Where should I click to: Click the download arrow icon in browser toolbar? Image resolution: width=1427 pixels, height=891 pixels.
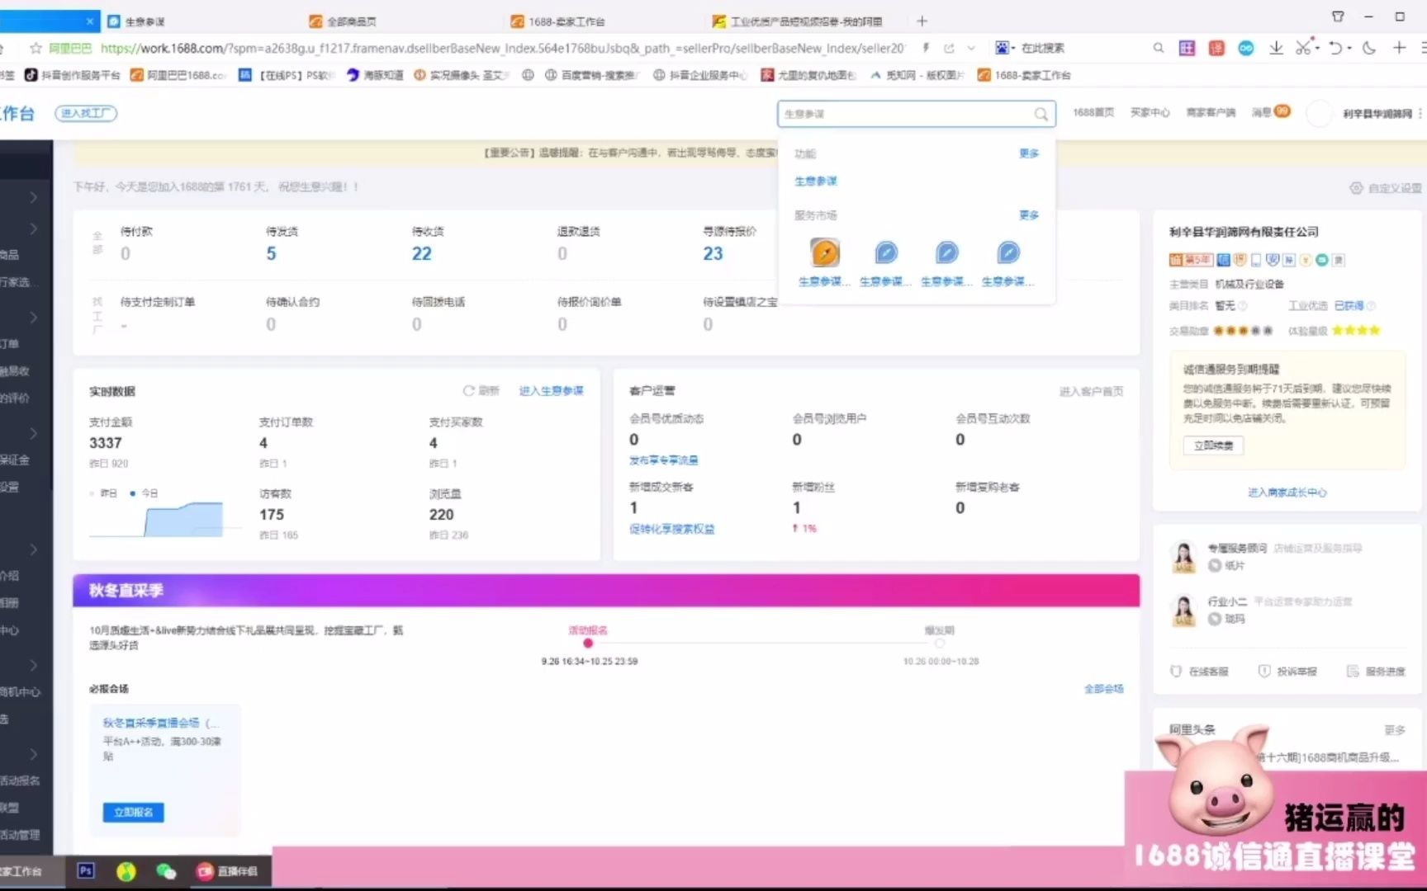coord(1276,48)
